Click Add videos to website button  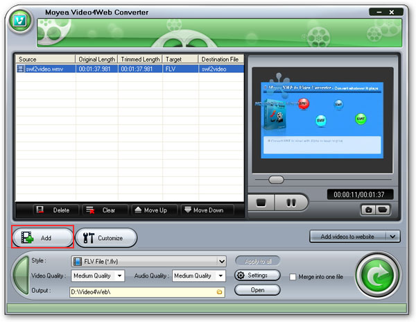tap(347, 236)
